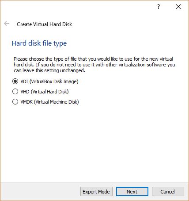Screen dimensions: 189x201
Task: Click the VMDK (Virtual Machine Disk) label
Action: (49, 102)
